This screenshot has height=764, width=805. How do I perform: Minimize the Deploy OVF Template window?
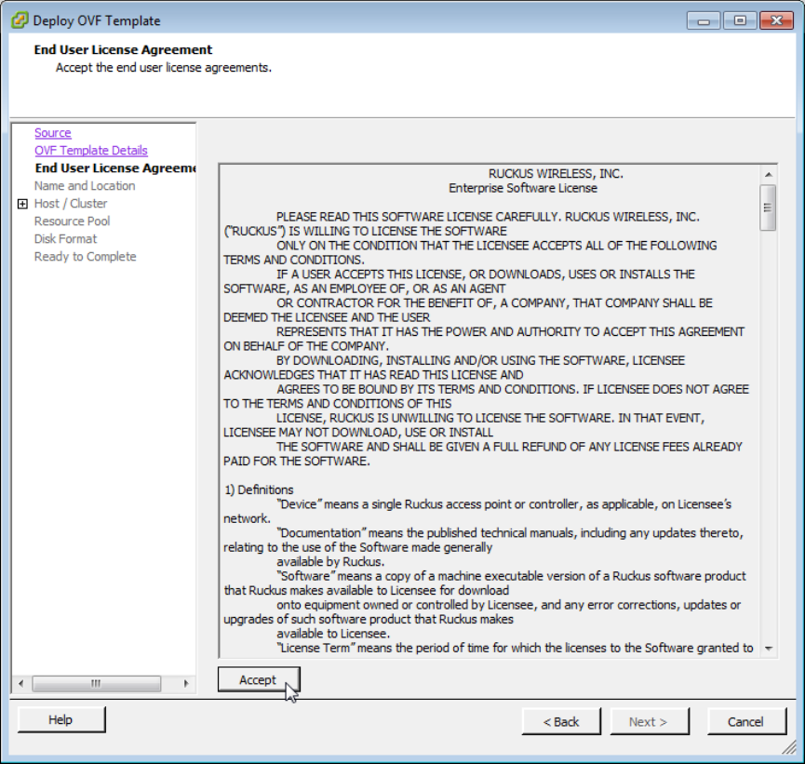(704, 20)
